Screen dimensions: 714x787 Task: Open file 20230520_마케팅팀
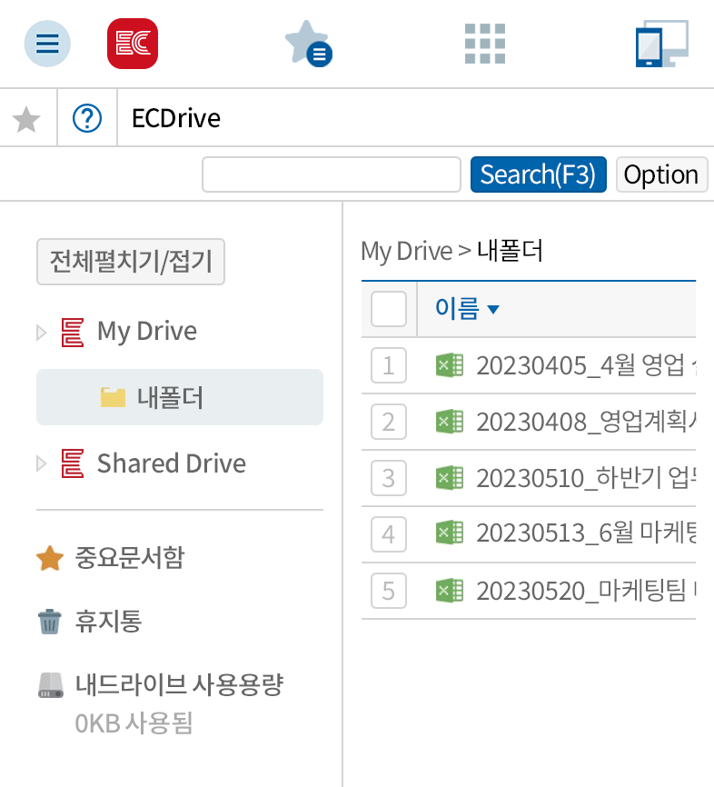586,591
